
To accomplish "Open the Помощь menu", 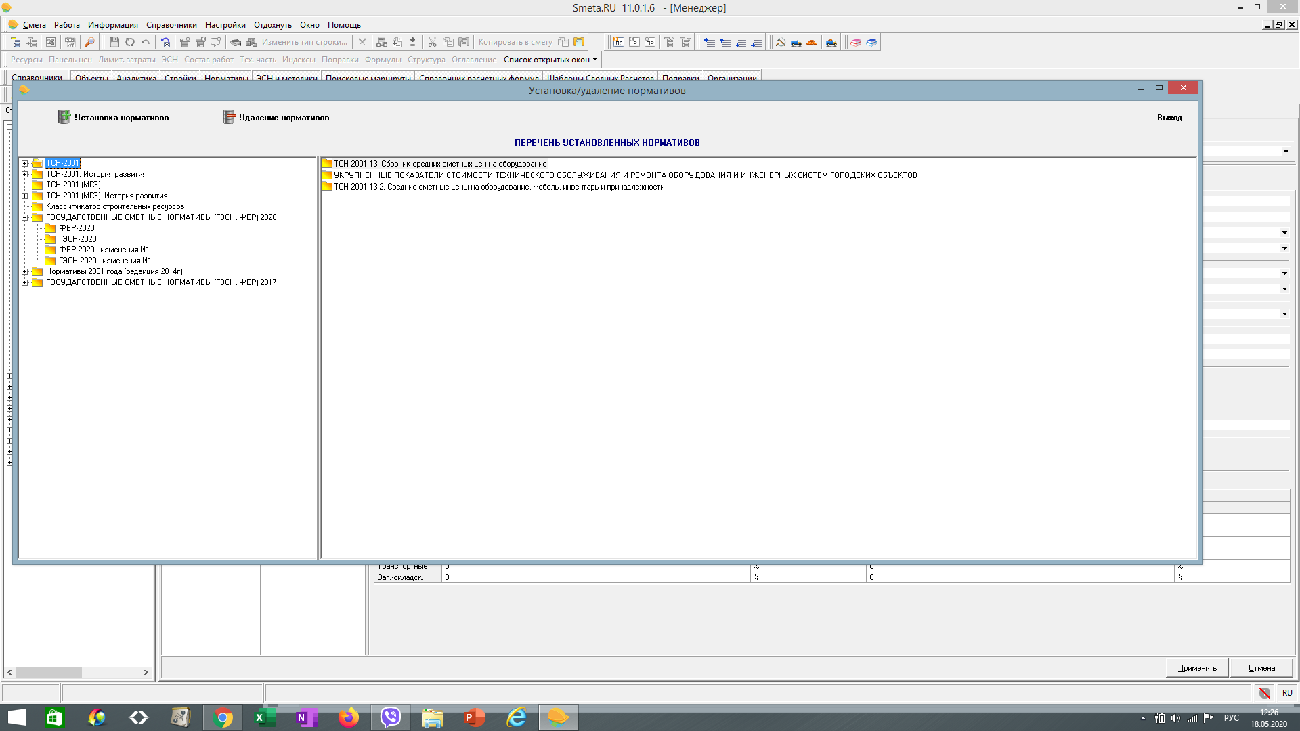I will (x=344, y=25).
